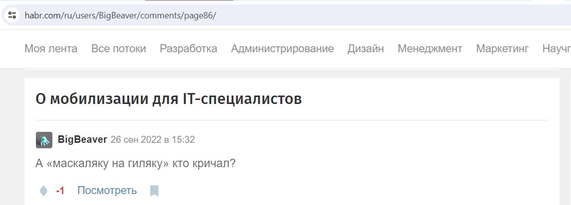Open the Администрирование category

pyautogui.click(x=282, y=48)
